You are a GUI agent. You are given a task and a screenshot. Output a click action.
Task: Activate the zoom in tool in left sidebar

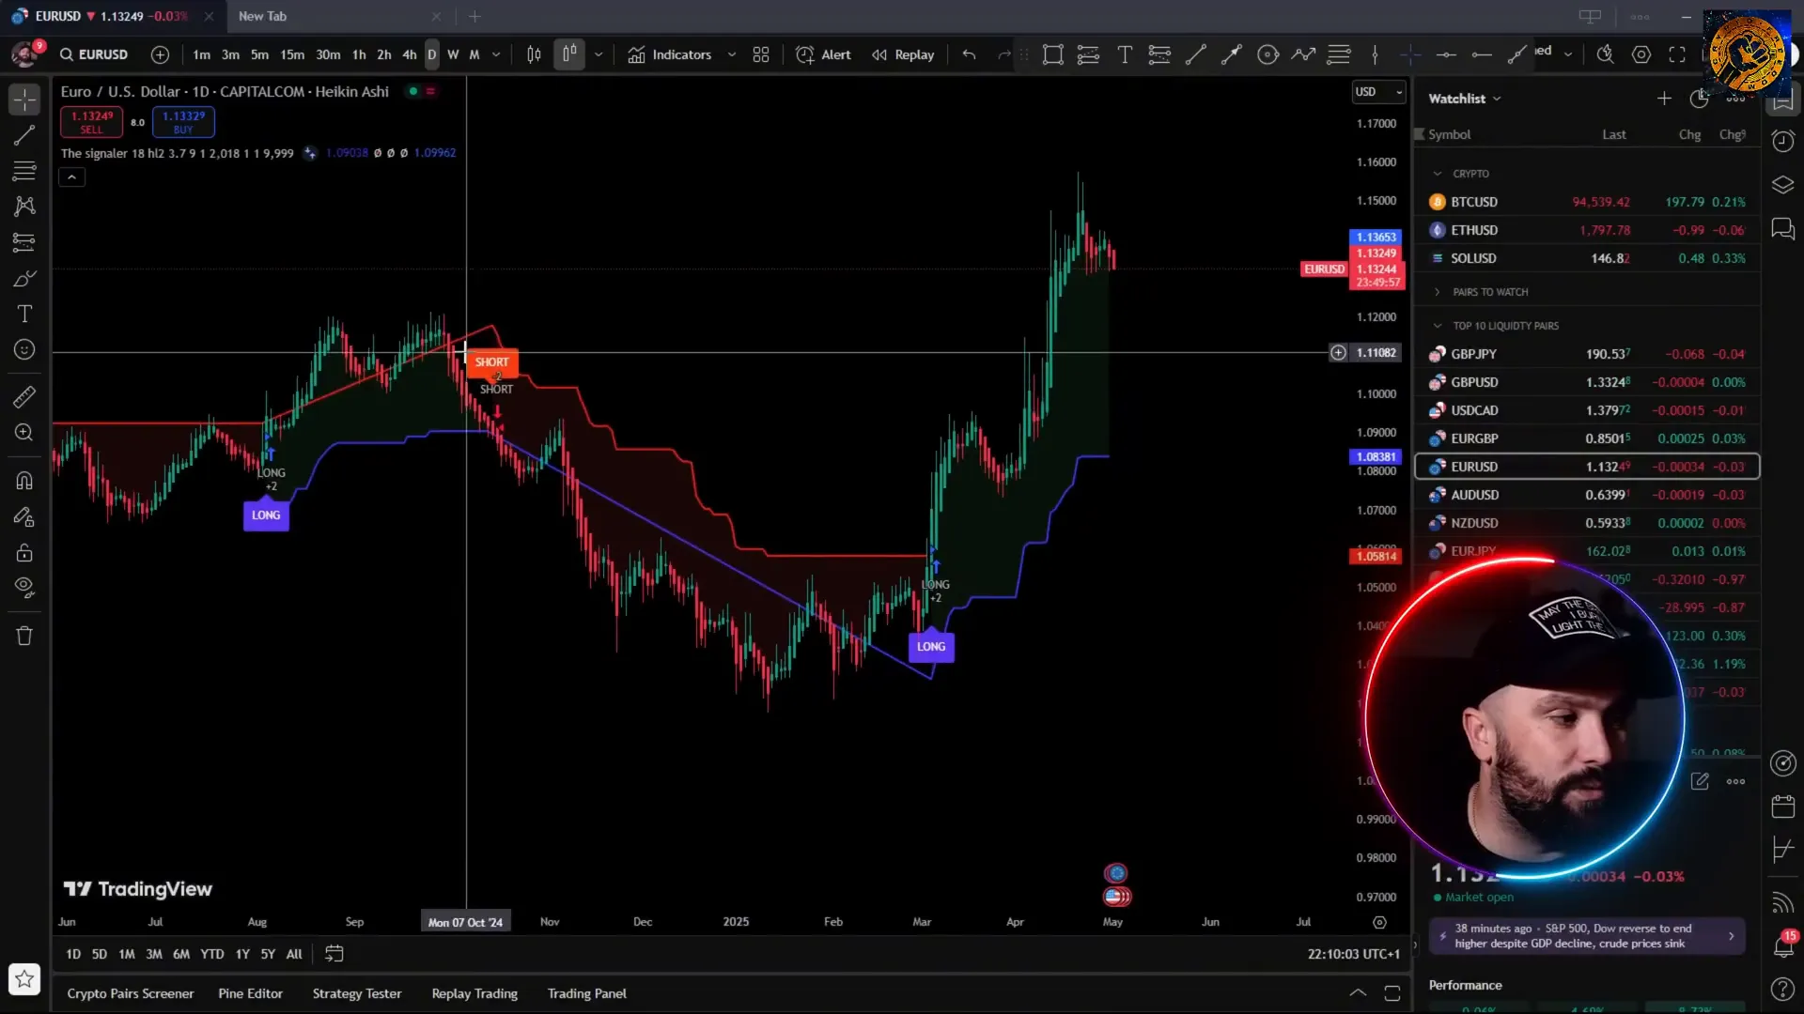(24, 433)
